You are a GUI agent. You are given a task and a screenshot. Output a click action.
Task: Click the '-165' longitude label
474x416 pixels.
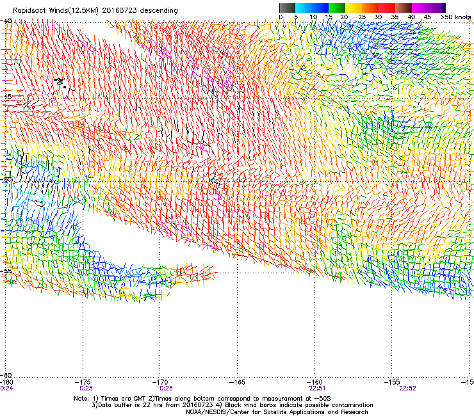tap(238, 382)
